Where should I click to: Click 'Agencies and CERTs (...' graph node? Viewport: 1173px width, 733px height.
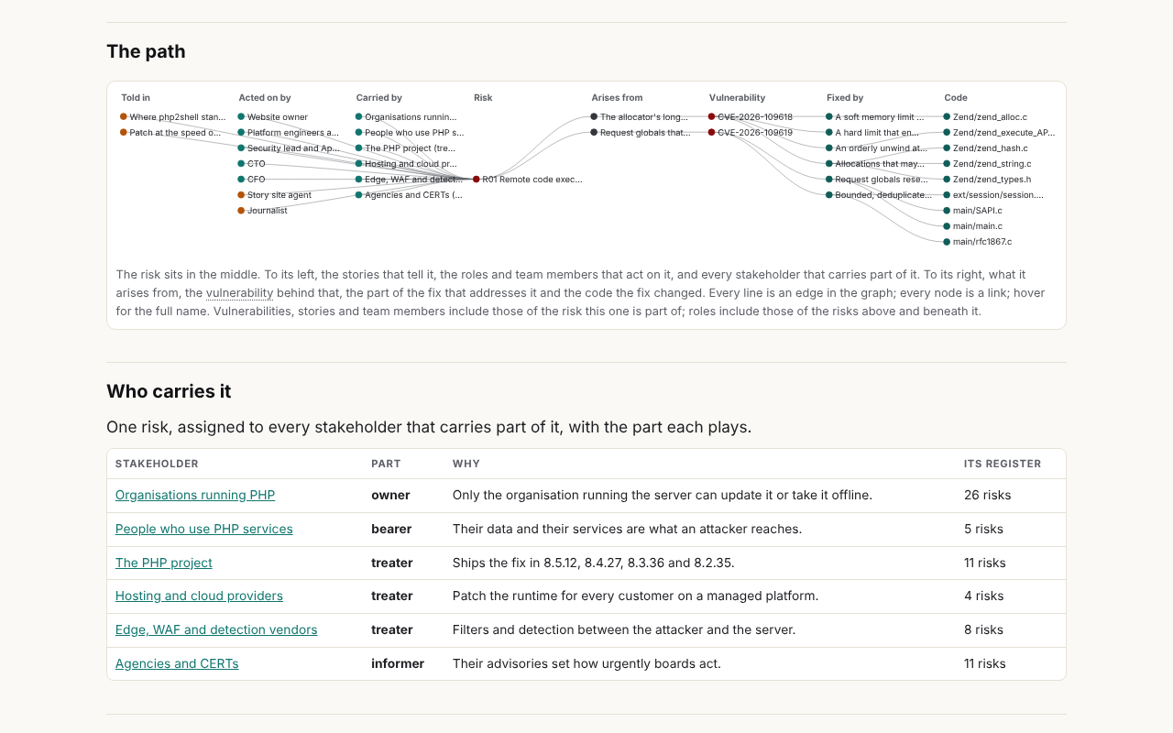[409, 195]
